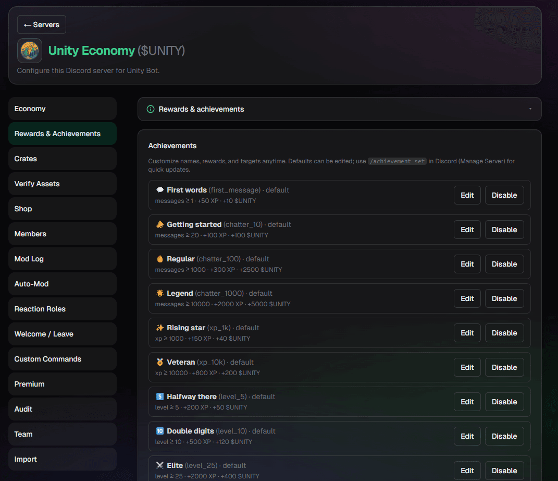This screenshot has width=558, height=481.
Task: Edit the Veteran achievement
Action: click(x=467, y=367)
